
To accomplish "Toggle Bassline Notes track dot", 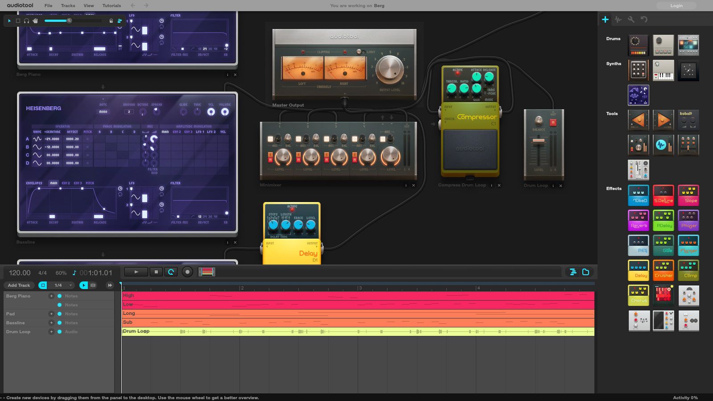I will 60,322.
